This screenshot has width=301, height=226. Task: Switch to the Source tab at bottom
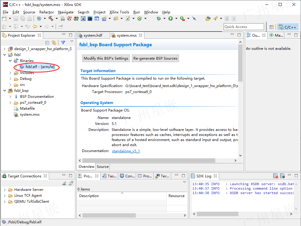103,167
